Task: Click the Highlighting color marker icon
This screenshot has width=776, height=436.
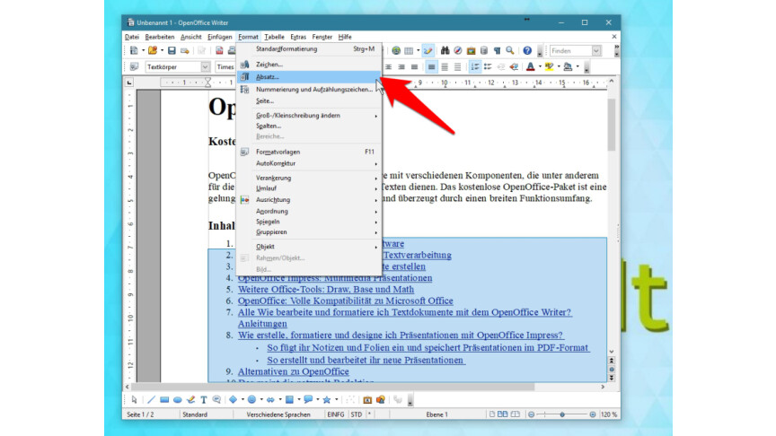Action: click(x=550, y=66)
